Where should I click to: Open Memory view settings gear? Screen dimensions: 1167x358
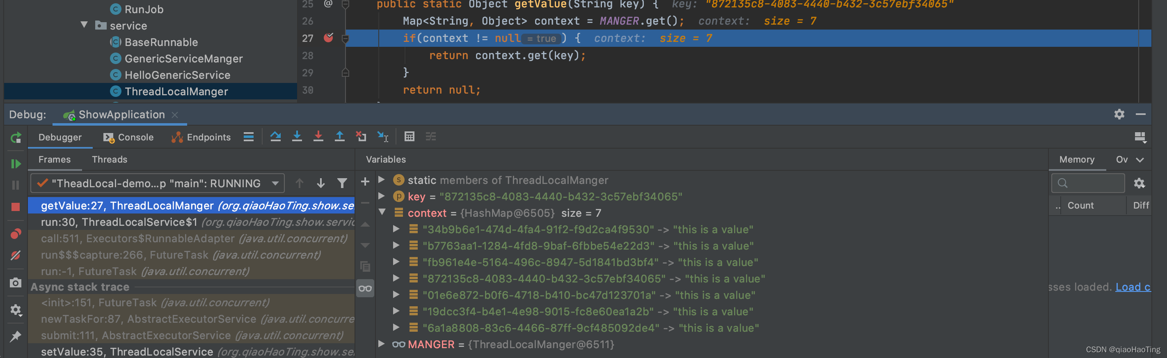click(1140, 183)
